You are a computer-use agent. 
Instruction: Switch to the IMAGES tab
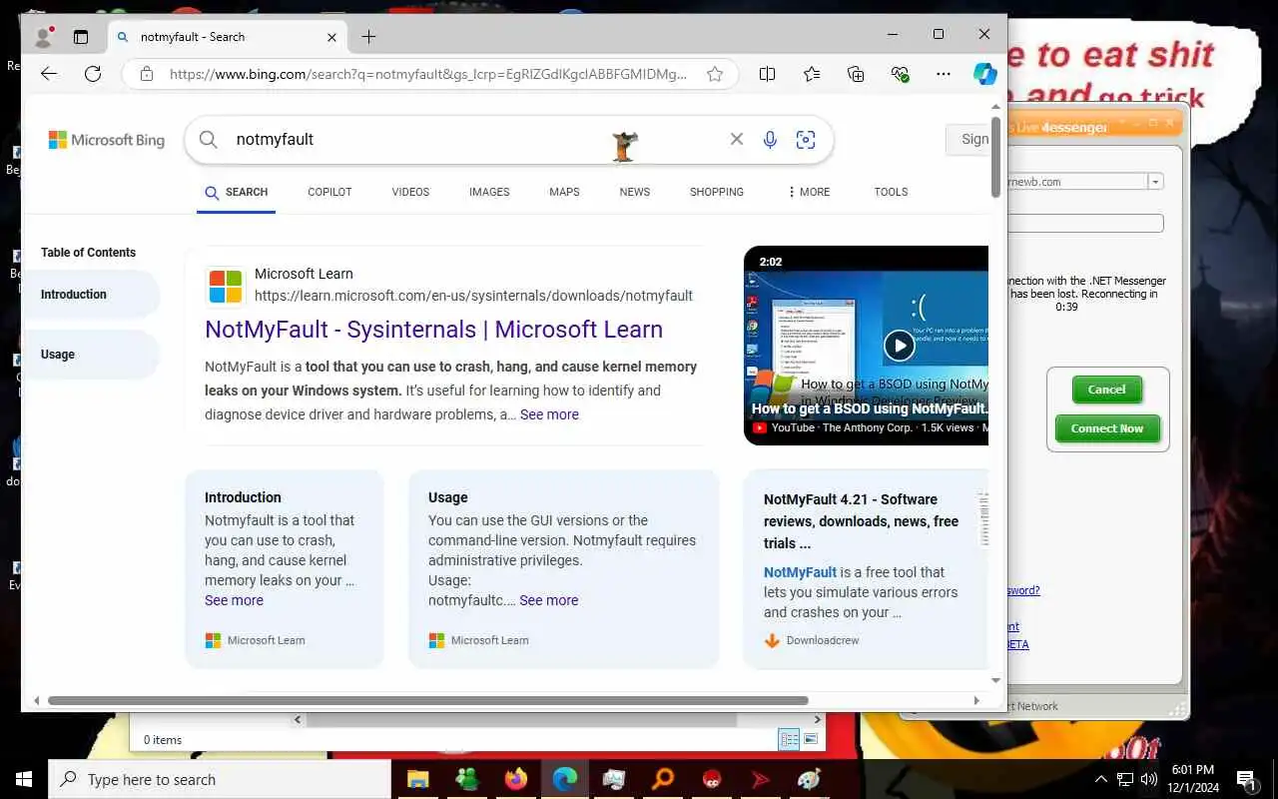click(x=489, y=192)
